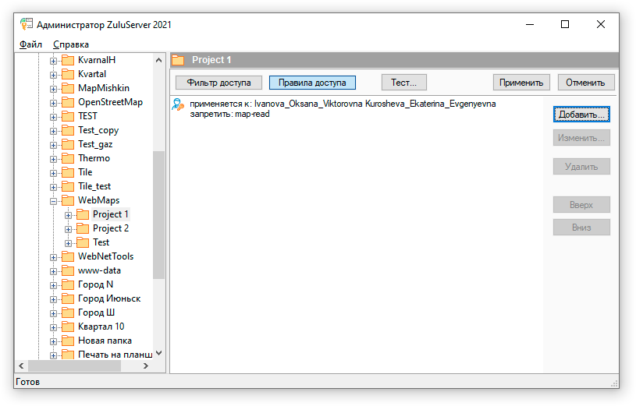Viewport: 636px width, 406px height.
Task: Click the access rule user icon
Action: pyautogui.click(x=178, y=108)
